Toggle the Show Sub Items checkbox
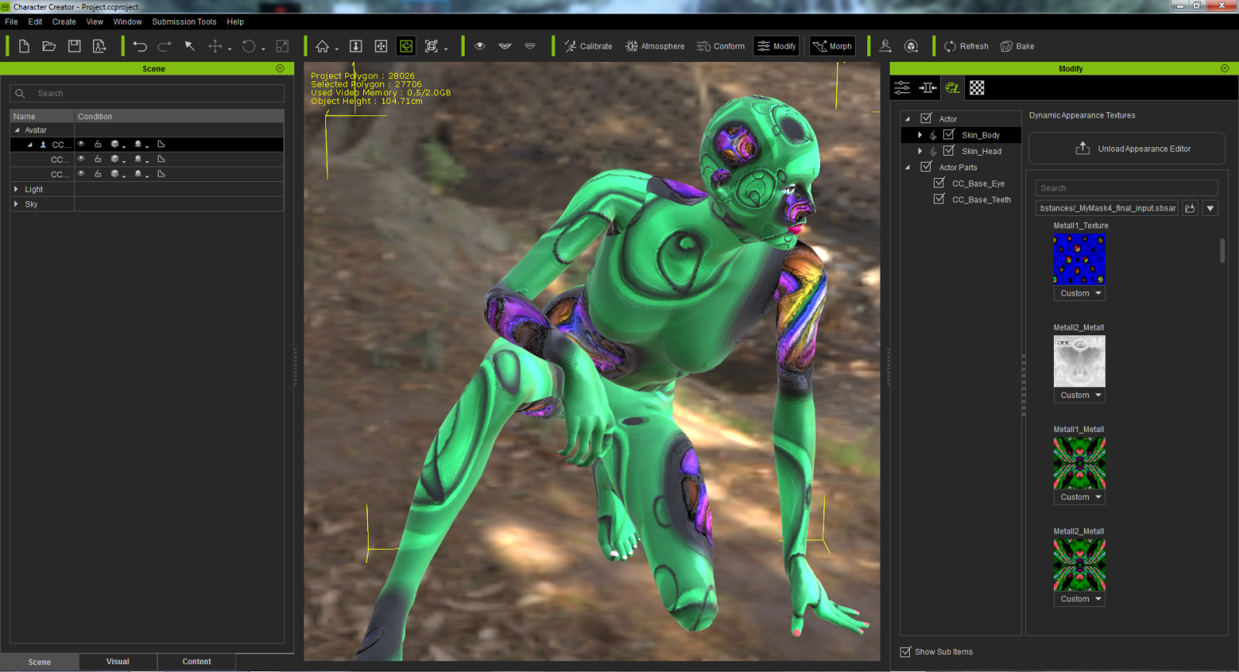 coord(905,652)
